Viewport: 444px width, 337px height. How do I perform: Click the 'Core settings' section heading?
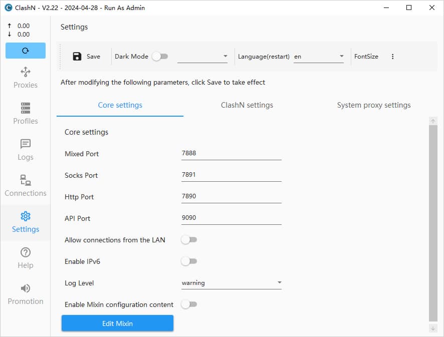point(86,132)
